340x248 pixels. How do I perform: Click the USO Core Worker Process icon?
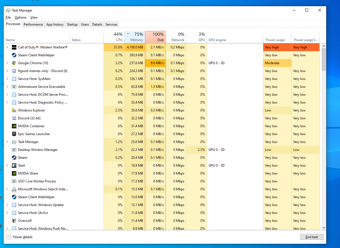[x=14, y=181]
